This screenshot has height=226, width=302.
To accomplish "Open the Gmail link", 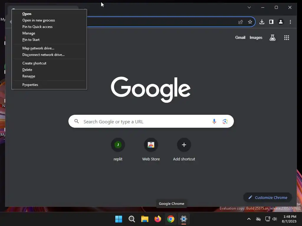I will point(240,37).
